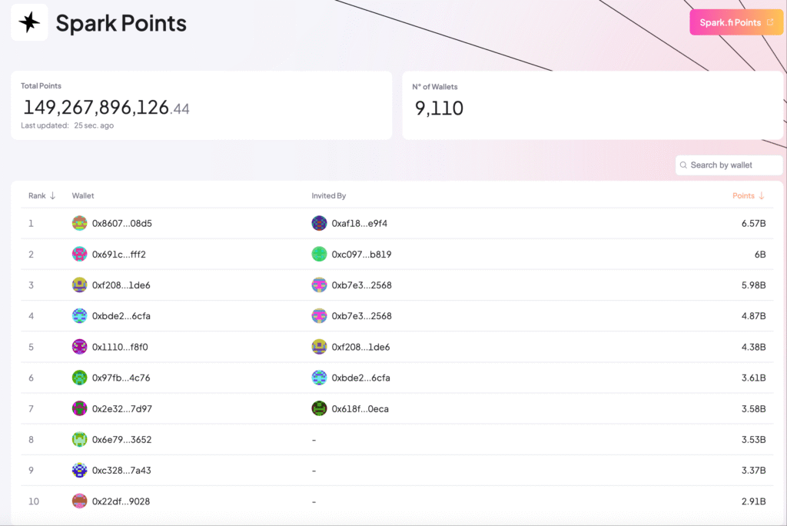The image size is (787, 526).
Task: Click avatar icon of wallet 0x97fb...4c76
Action: pyautogui.click(x=79, y=378)
